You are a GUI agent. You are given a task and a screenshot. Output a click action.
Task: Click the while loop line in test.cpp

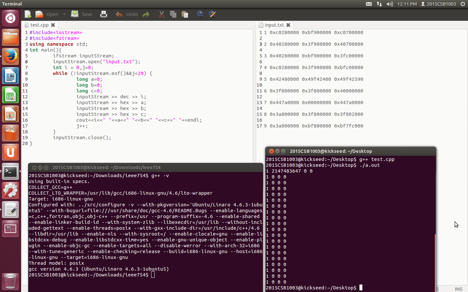(x=102, y=73)
